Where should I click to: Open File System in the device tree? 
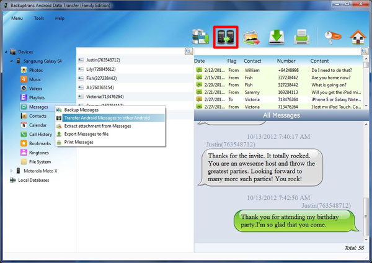40,162
